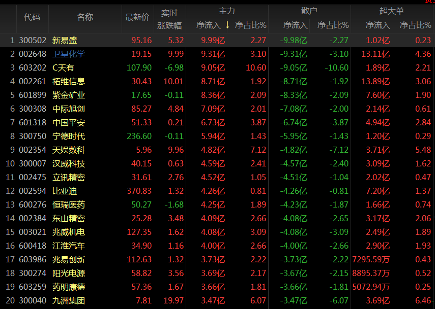Click stock code 002648

(33, 54)
